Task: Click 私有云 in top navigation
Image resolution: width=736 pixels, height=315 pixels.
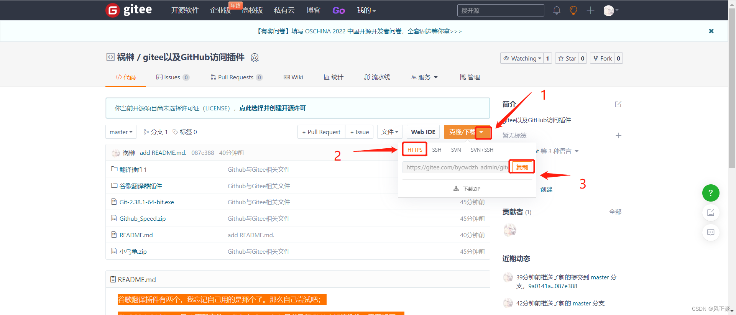Action: (x=284, y=10)
